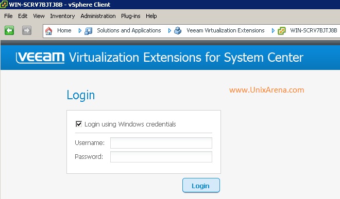Image resolution: width=340 pixels, height=199 pixels.
Task: Click the green Back navigation arrow
Action: coord(9,30)
